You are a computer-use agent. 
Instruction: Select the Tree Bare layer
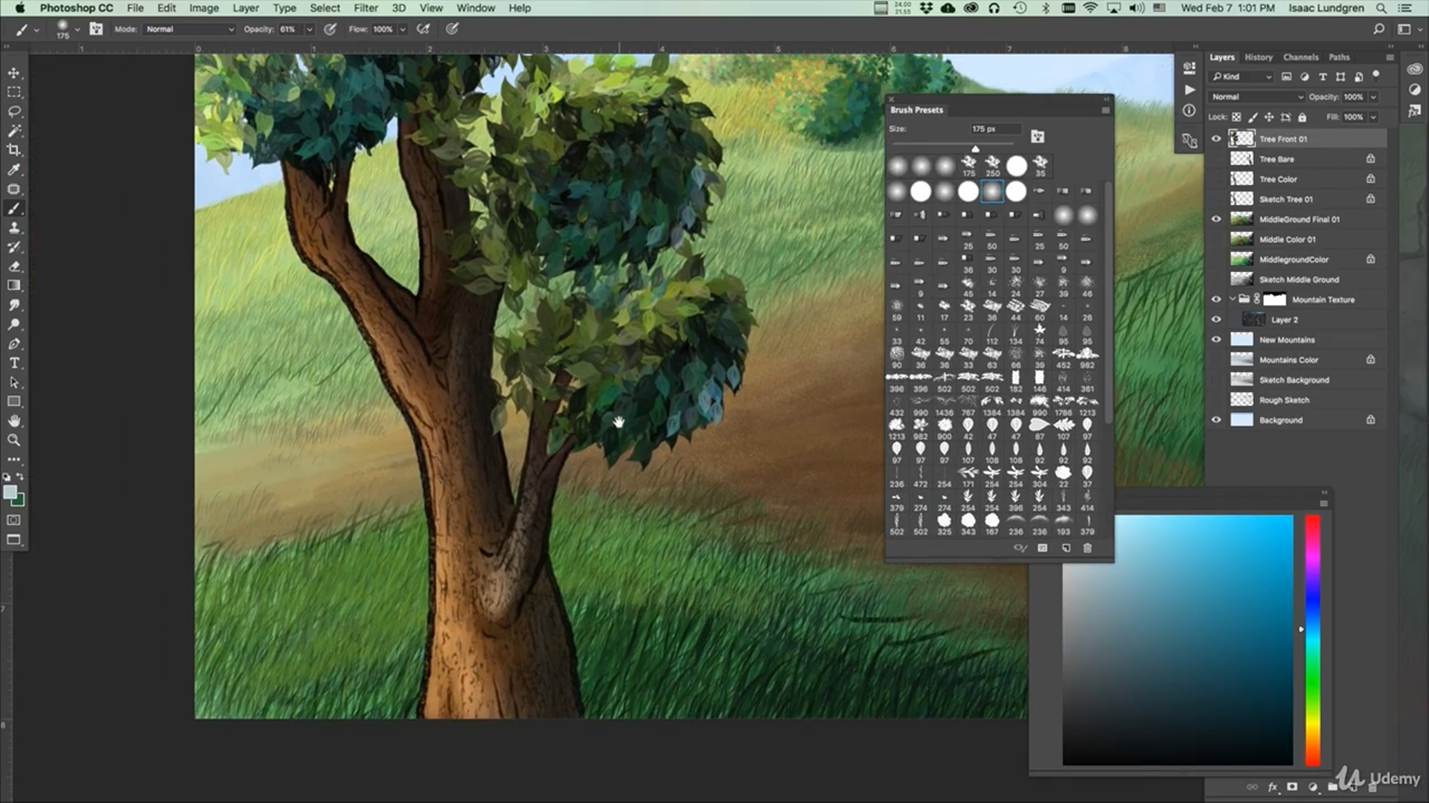(x=1276, y=159)
